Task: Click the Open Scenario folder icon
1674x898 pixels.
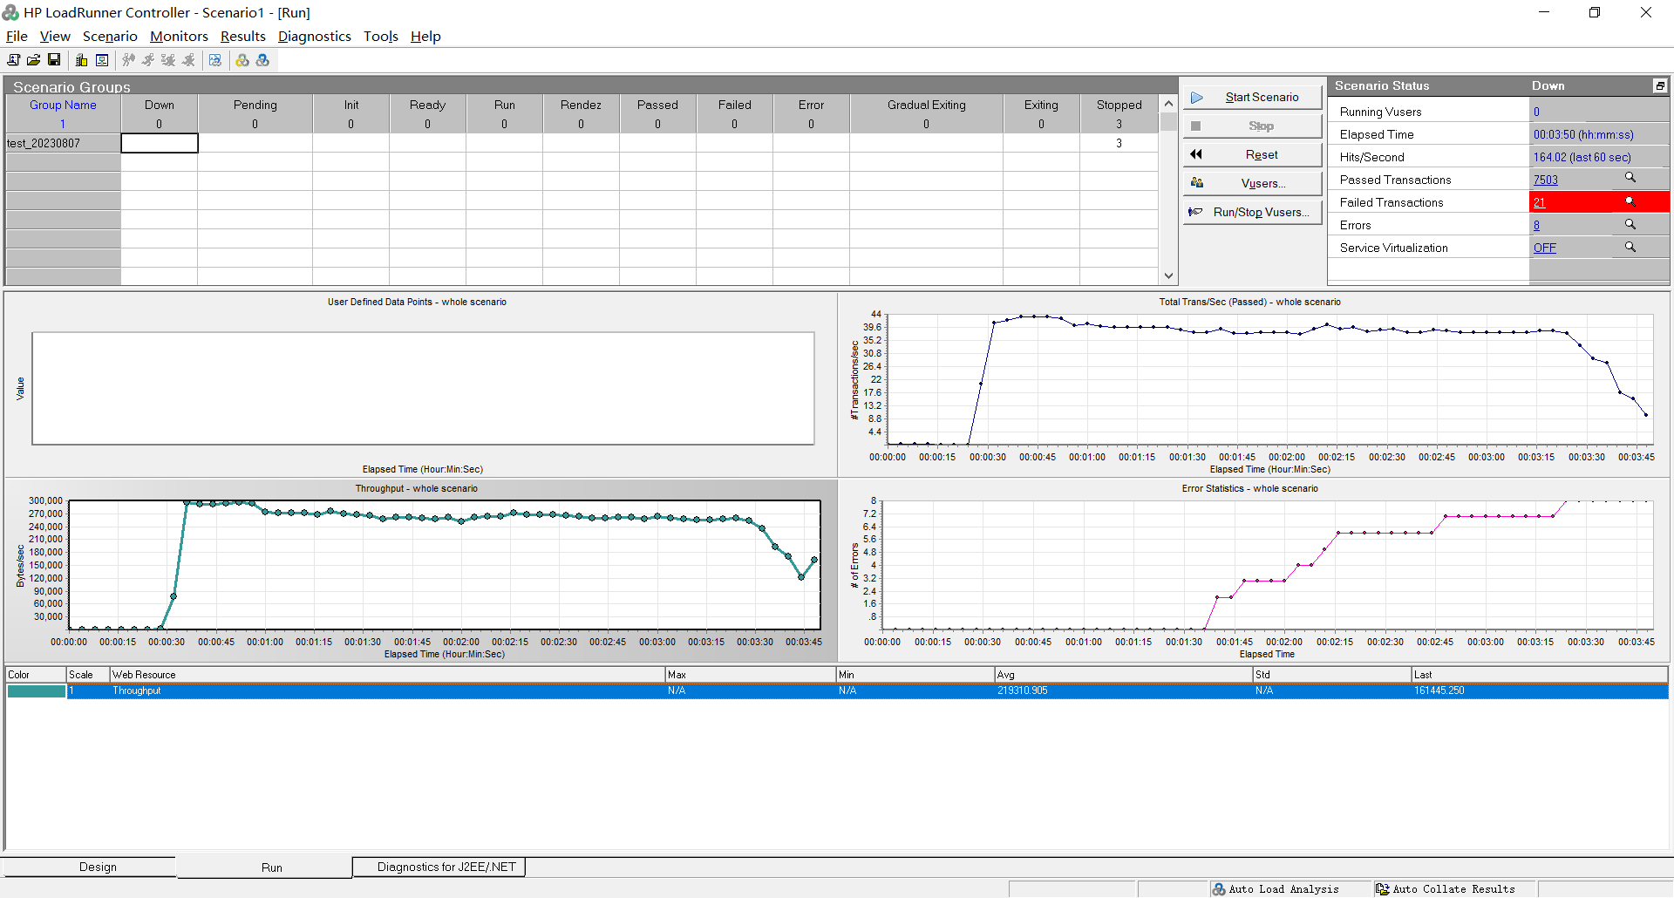Action: [x=33, y=60]
